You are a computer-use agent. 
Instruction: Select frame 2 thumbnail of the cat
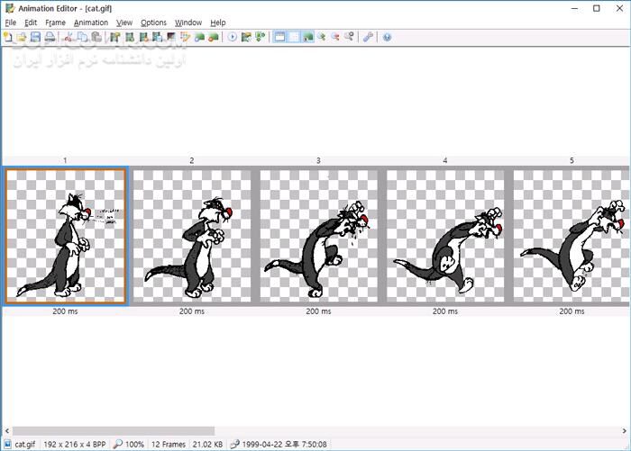[191, 236]
